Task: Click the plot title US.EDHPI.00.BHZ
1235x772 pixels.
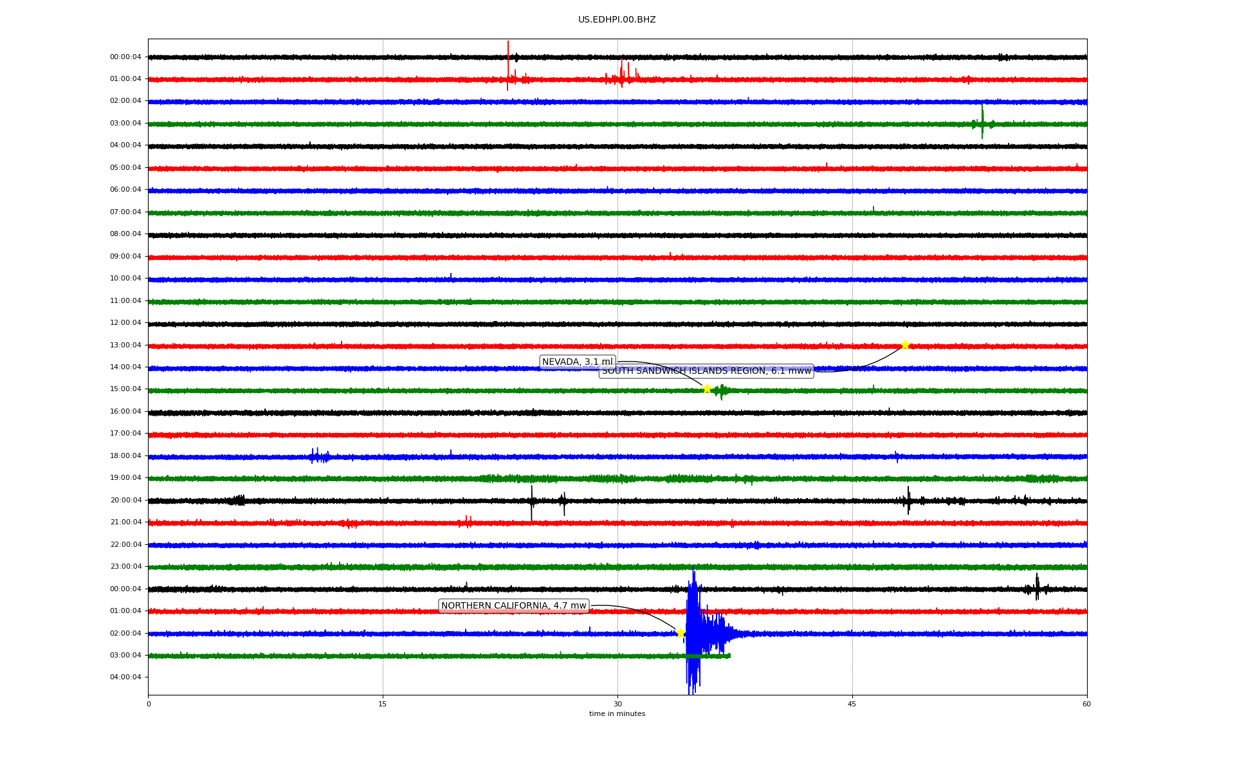Action: [x=617, y=20]
